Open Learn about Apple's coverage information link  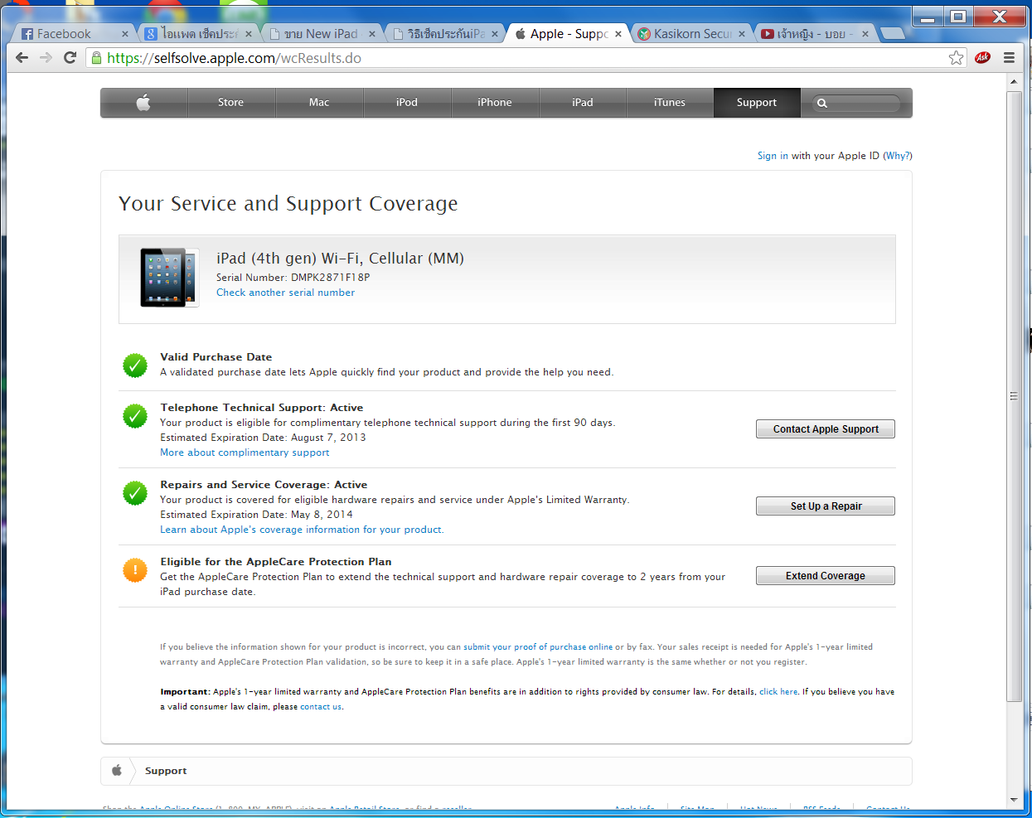click(x=302, y=530)
